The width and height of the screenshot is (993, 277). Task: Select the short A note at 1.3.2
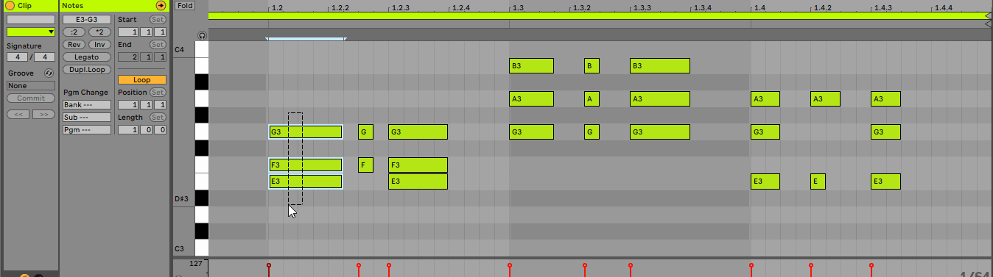click(592, 98)
